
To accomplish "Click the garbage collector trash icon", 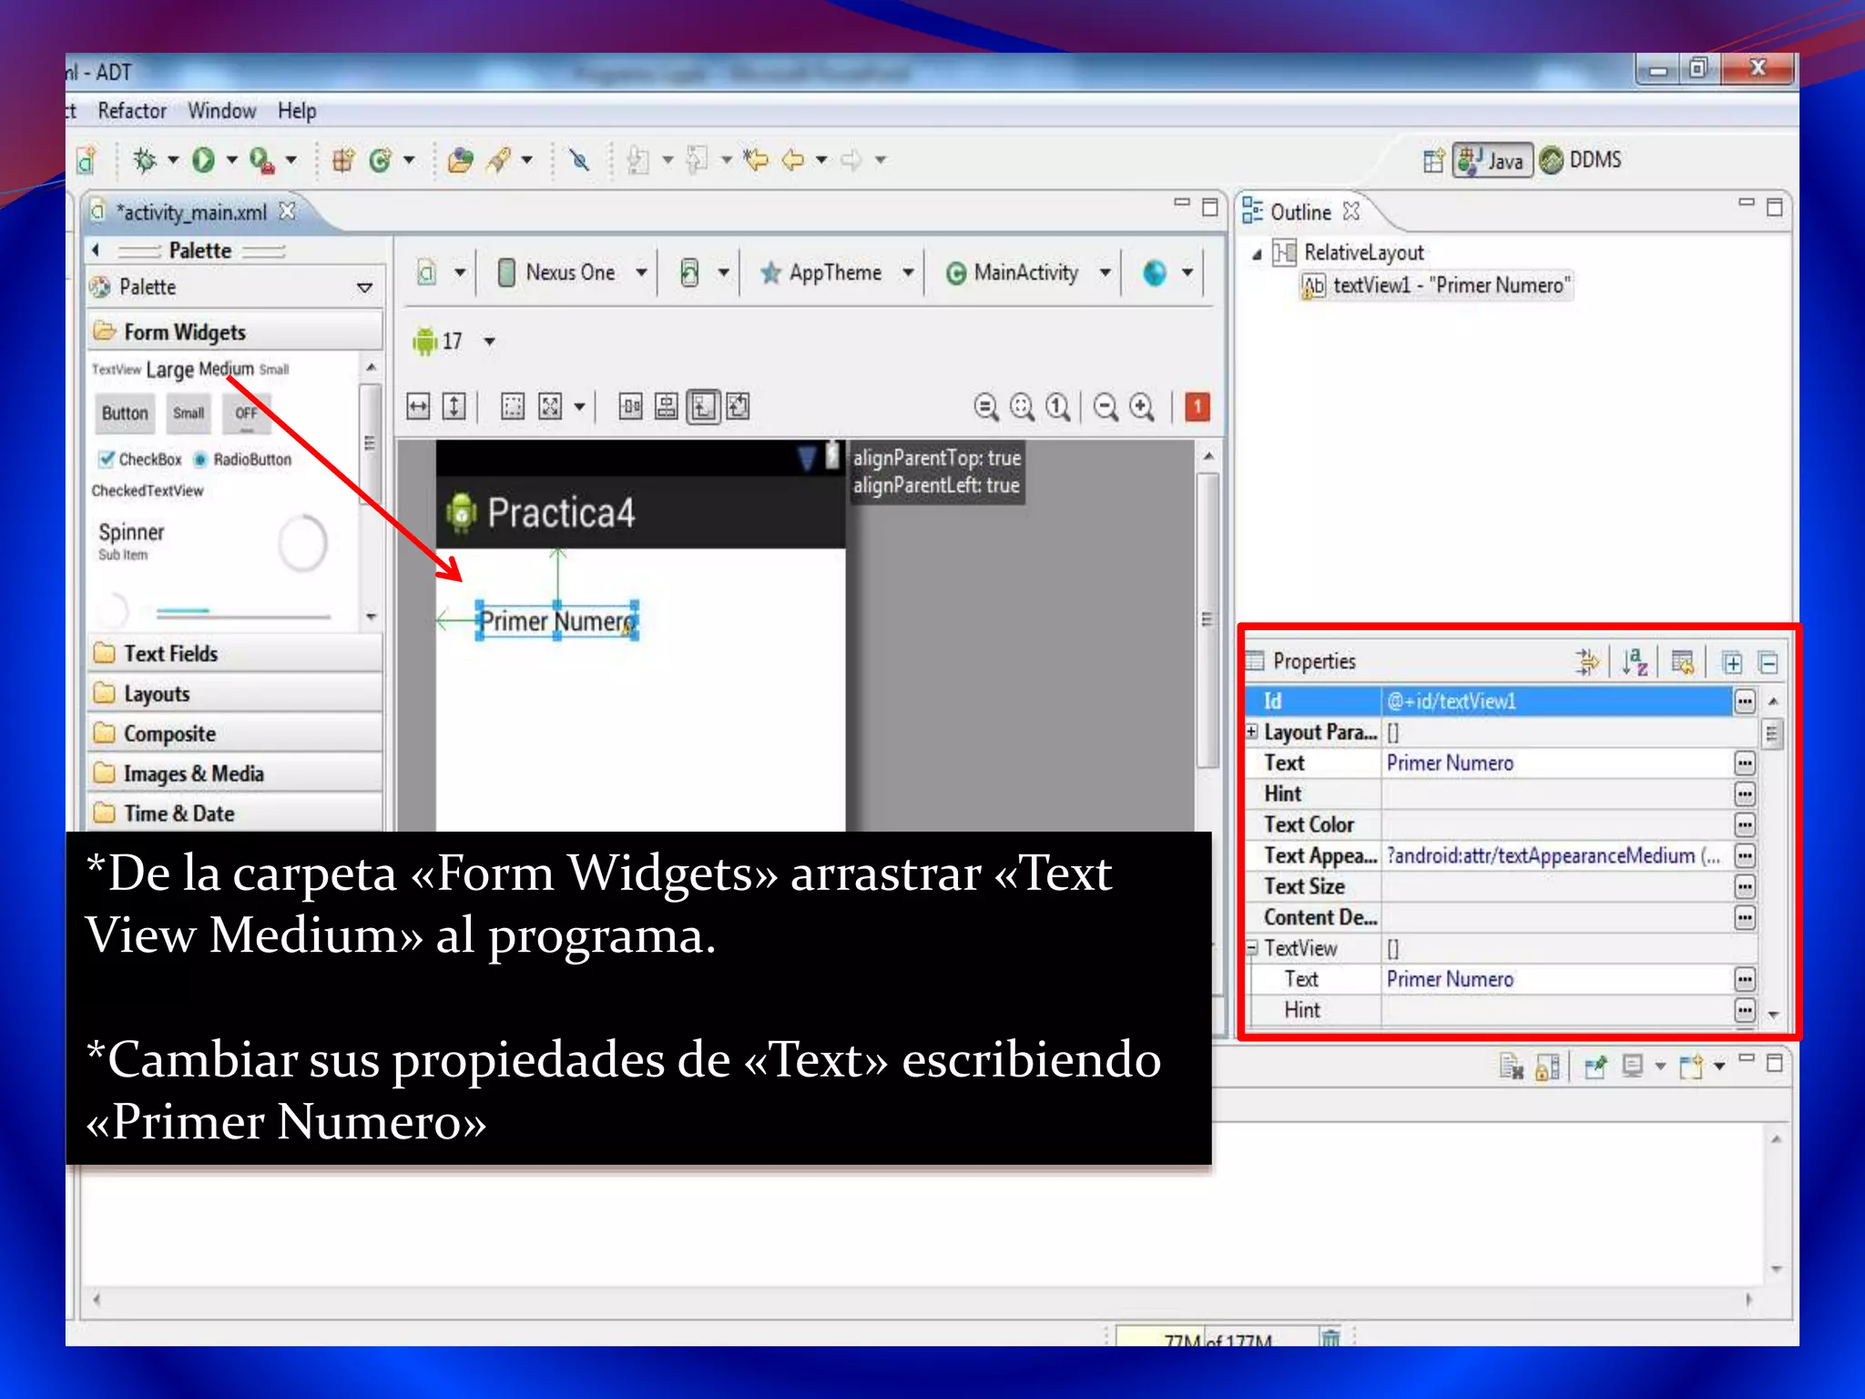I will click(x=1330, y=1337).
